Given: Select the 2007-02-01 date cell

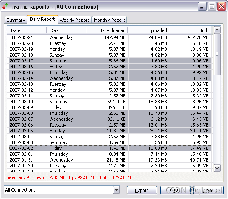Looking at the screenshot, I should click(x=21, y=154).
